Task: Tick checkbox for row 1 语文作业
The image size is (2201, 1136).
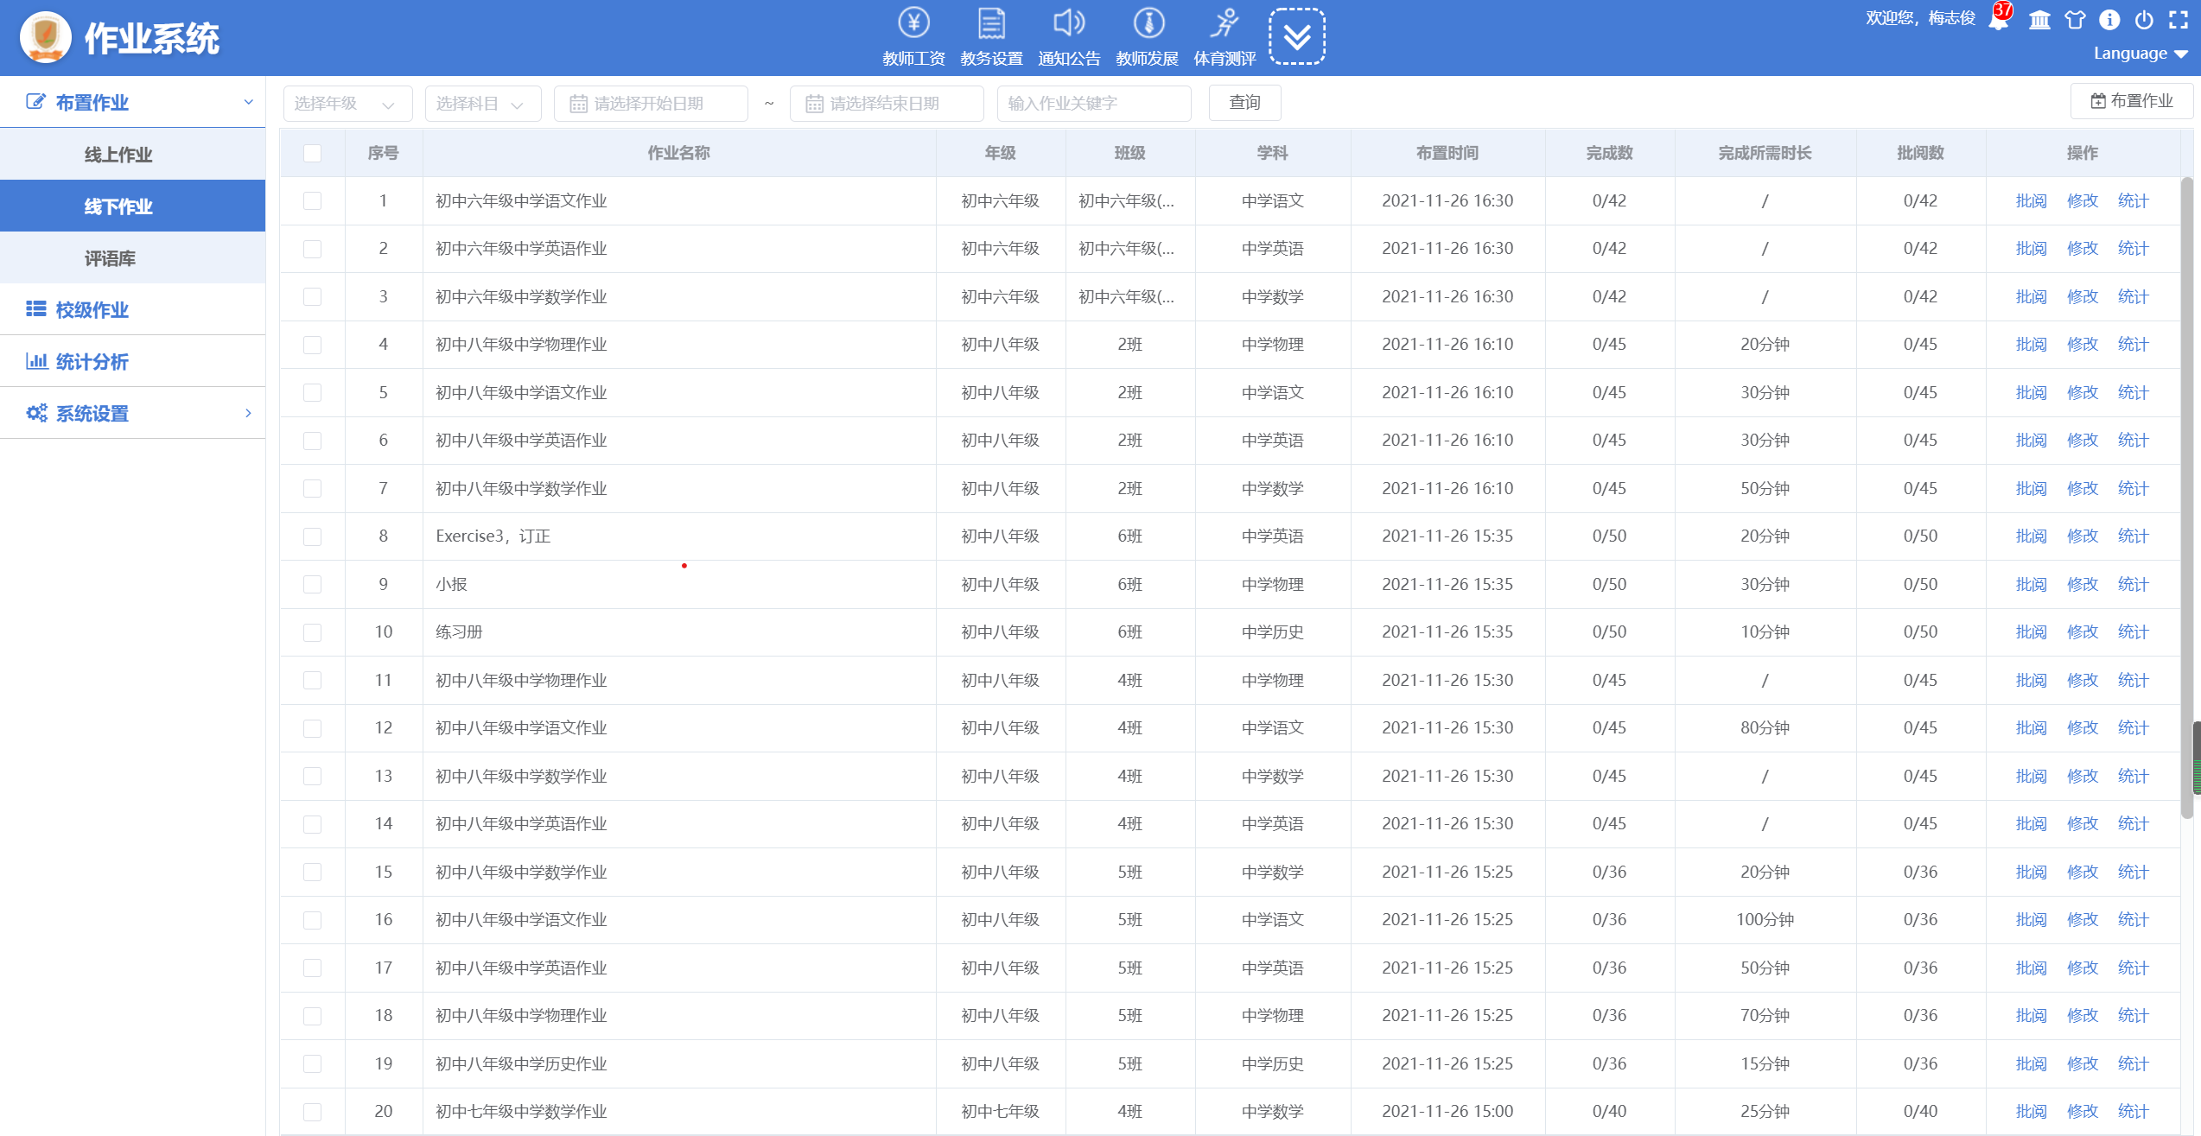Action: pyautogui.click(x=312, y=200)
